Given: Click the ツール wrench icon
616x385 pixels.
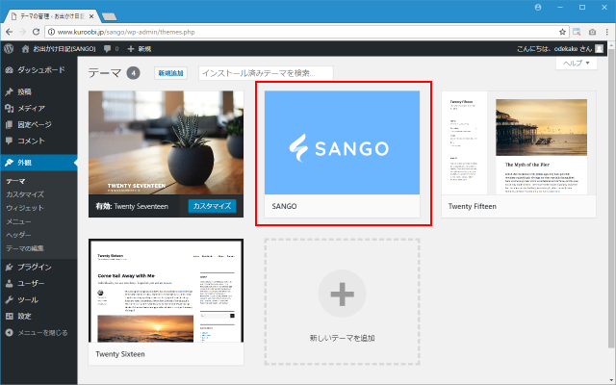Looking at the screenshot, I should pyautogui.click(x=9, y=299).
